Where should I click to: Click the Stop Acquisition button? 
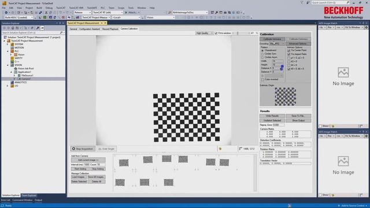(x=83, y=149)
